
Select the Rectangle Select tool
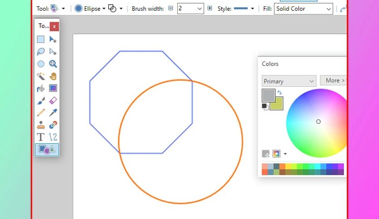[41, 39]
